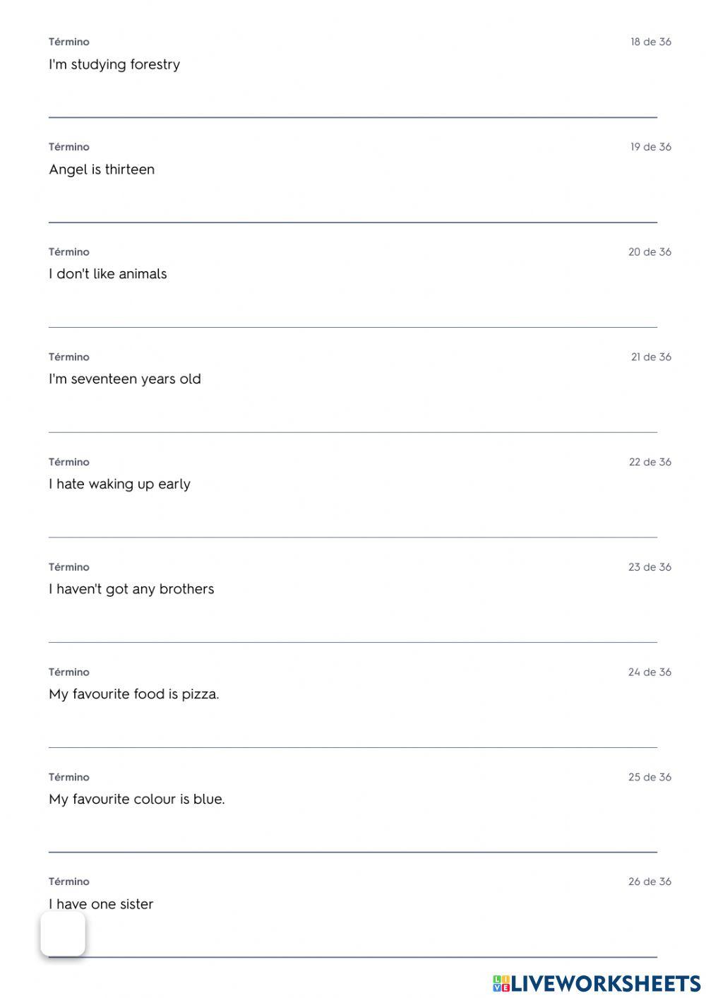The height and width of the screenshot is (998, 706).
Task: Click the '18 de 36' card counter
Action: [x=650, y=42]
